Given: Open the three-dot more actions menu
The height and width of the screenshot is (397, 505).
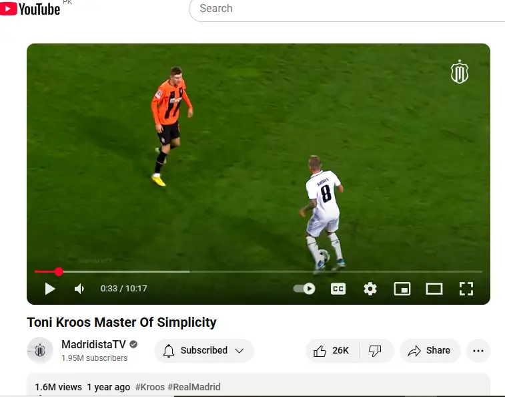Looking at the screenshot, I should (478, 351).
